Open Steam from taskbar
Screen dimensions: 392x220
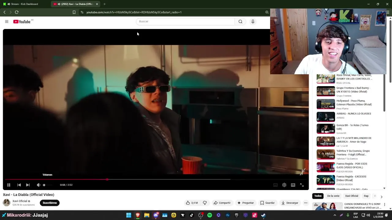263,215
